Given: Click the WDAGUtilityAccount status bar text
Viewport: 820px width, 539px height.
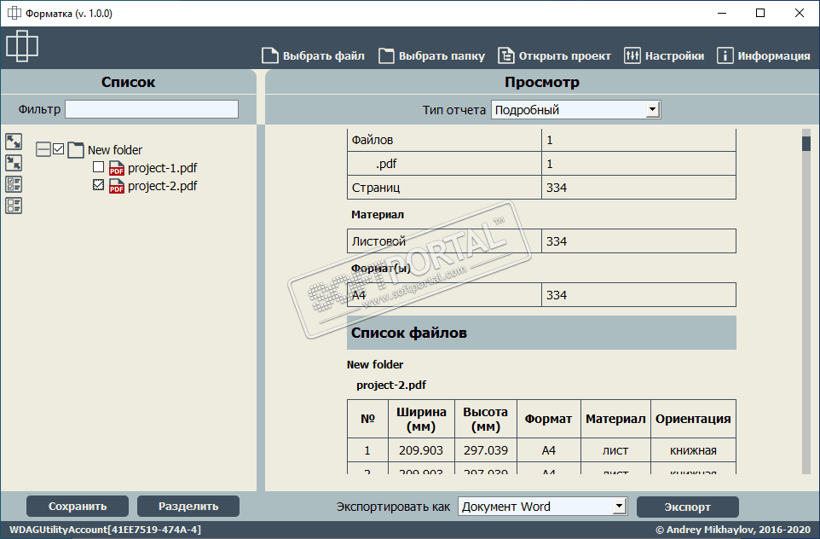Looking at the screenshot, I should (x=105, y=530).
